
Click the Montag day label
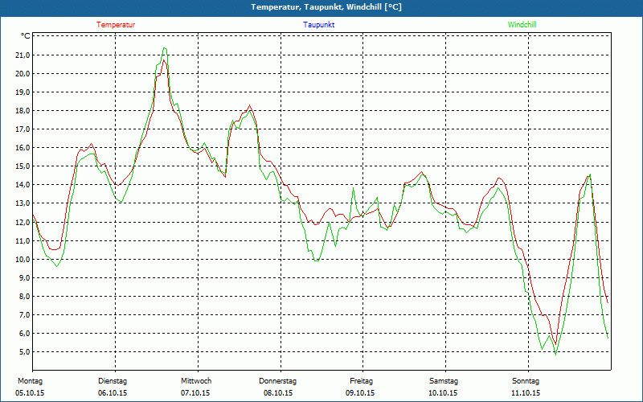pyautogui.click(x=30, y=381)
